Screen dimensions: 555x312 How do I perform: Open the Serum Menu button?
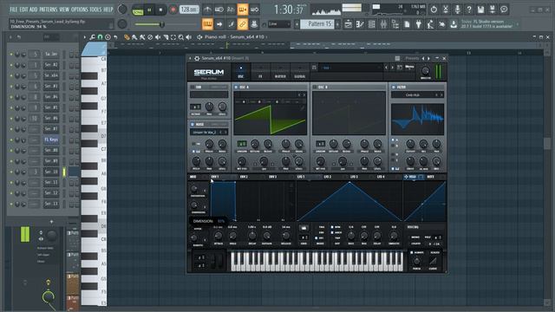[x=409, y=68]
